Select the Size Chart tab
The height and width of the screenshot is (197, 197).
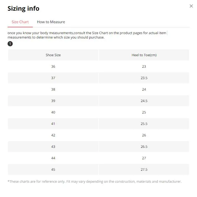click(x=20, y=22)
